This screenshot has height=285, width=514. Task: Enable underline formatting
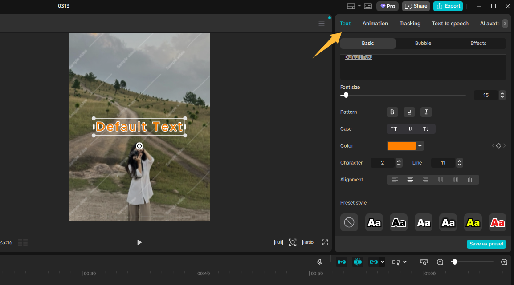pos(409,112)
